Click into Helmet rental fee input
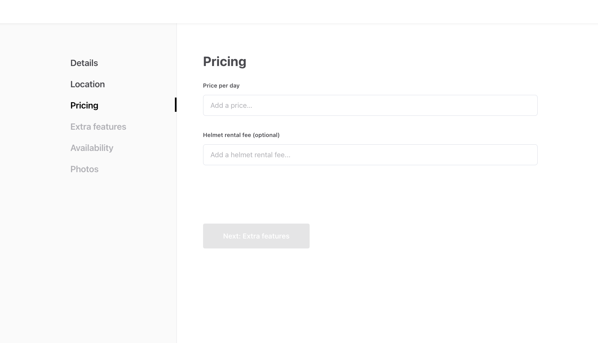The width and height of the screenshot is (598, 343). pos(370,155)
